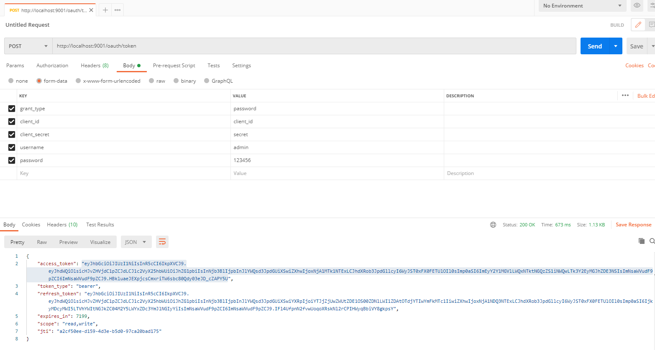This screenshot has height=350, width=655.
Task: Open environment quick look eye icon
Action: coord(637,5)
